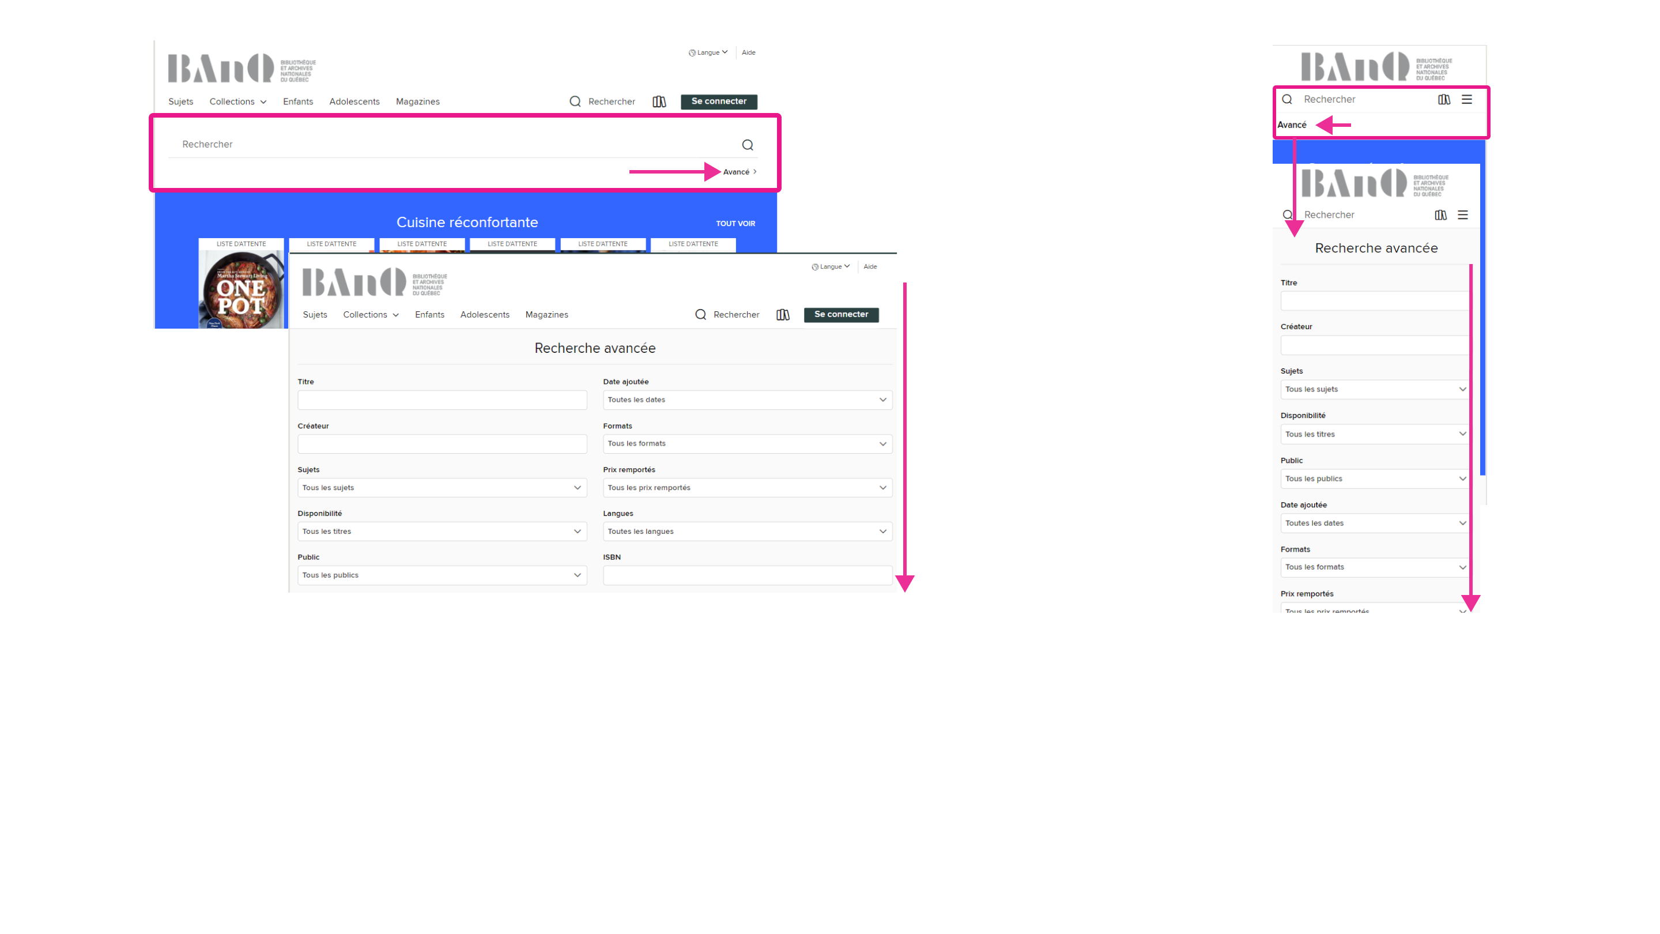Open Sujets in top desktop navigation
Screen dimensions: 1660x934
point(180,102)
